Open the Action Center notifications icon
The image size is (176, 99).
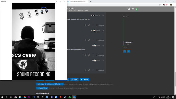[173, 97]
